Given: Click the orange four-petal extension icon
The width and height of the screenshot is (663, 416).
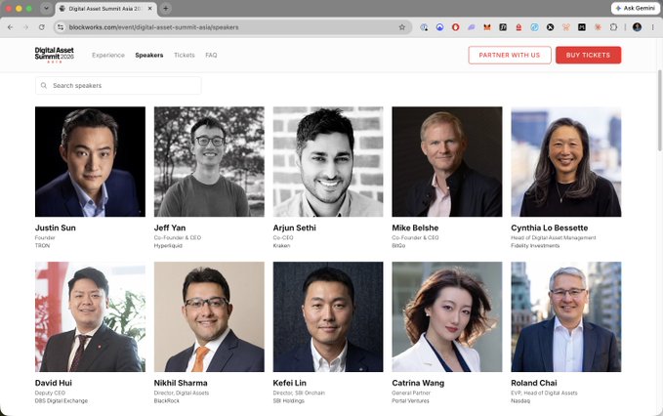Looking at the screenshot, I should click(565, 27).
